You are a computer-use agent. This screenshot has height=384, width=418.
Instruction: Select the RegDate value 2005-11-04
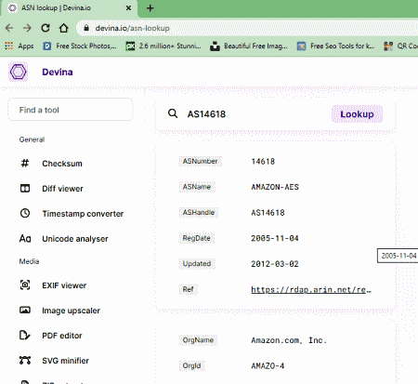pyautogui.click(x=275, y=238)
